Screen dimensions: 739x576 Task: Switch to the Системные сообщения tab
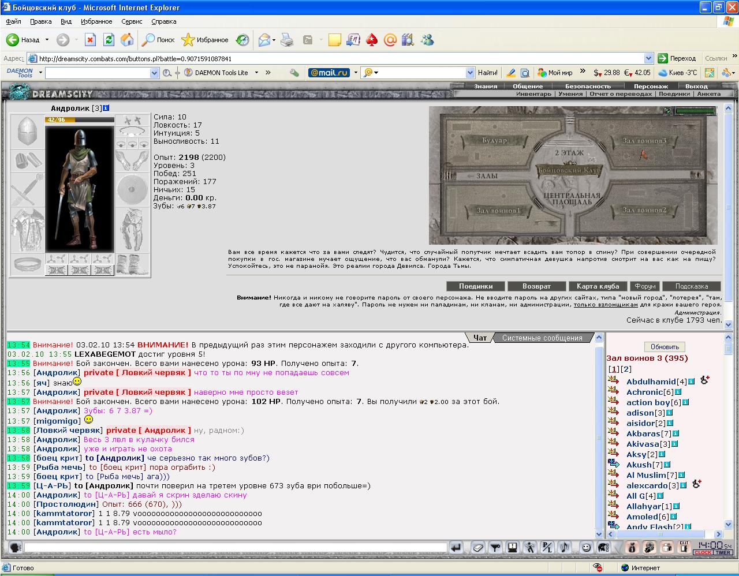tap(542, 338)
